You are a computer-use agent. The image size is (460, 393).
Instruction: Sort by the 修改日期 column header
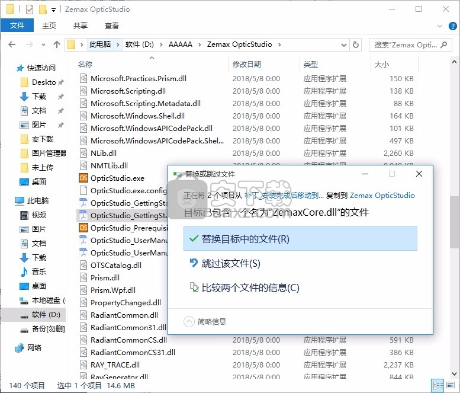pyautogui.click(x=247, y=65)
